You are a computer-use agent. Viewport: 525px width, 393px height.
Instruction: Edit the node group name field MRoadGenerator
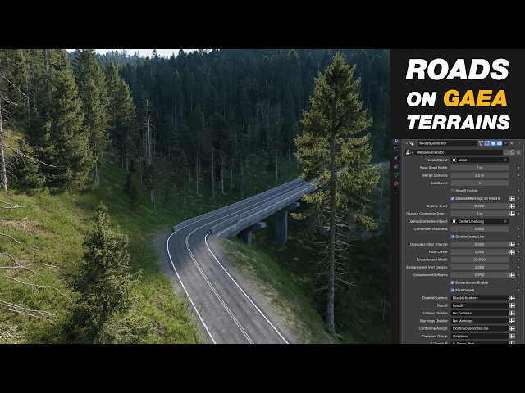459,152
